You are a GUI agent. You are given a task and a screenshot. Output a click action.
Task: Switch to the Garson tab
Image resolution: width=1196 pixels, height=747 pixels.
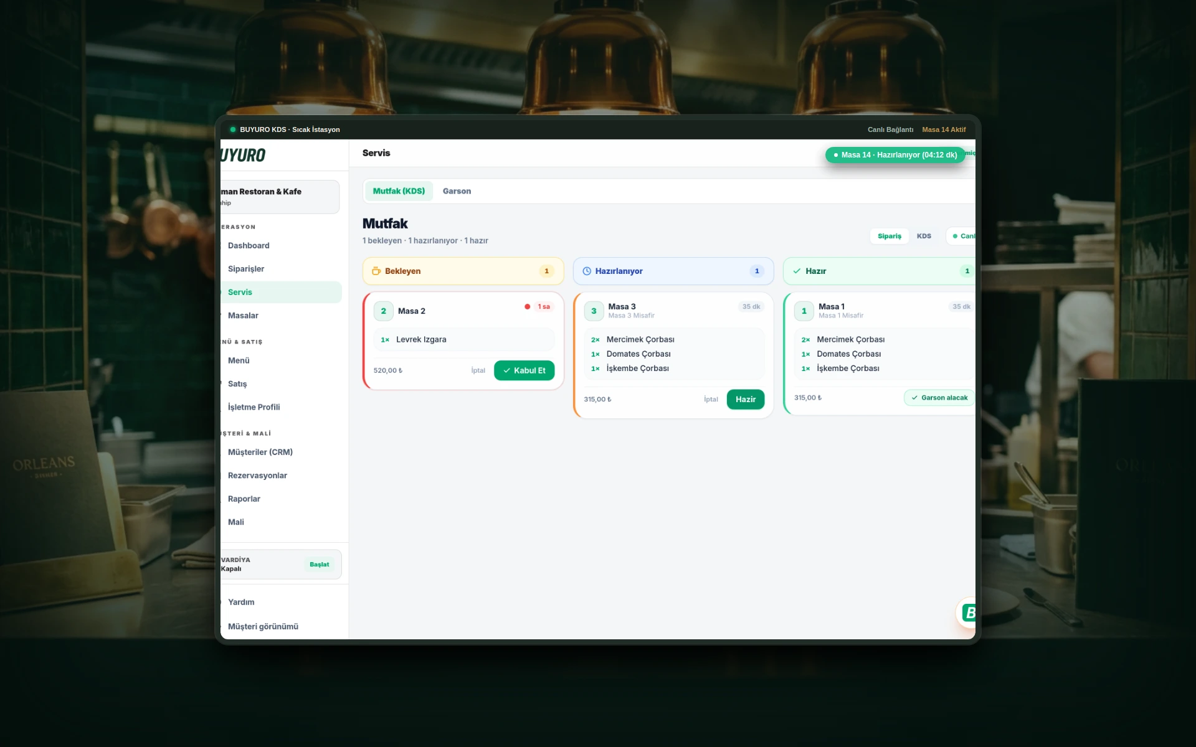tap(457, 191)
